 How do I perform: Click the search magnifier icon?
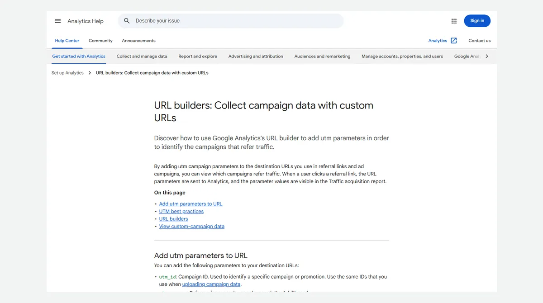[x=127, y=21]
